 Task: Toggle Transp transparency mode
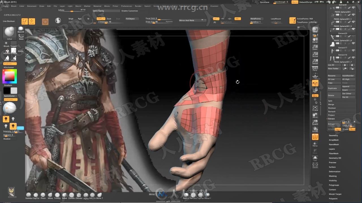click(315, 144)
